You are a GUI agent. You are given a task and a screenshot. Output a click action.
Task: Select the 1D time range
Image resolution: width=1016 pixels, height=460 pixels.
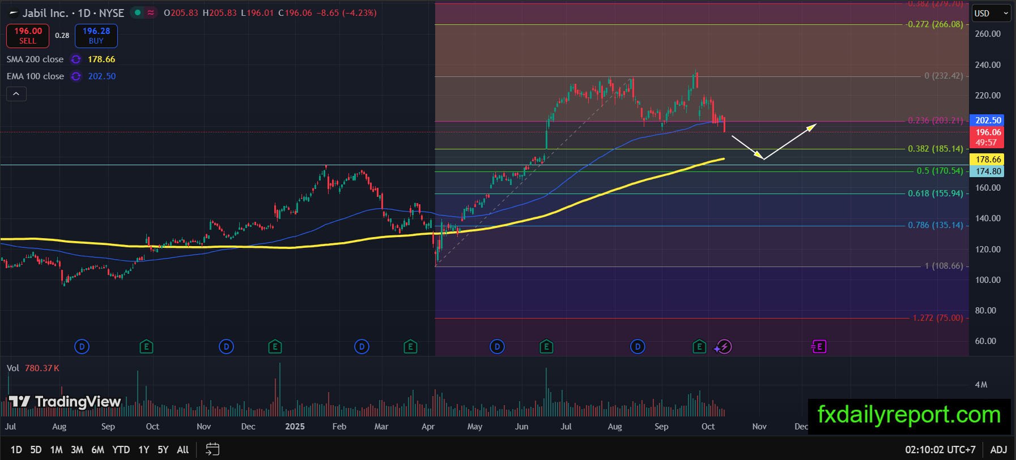click(16, 449)
